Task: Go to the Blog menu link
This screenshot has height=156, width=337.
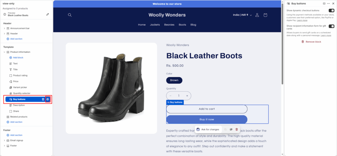Action: [193, 25]
